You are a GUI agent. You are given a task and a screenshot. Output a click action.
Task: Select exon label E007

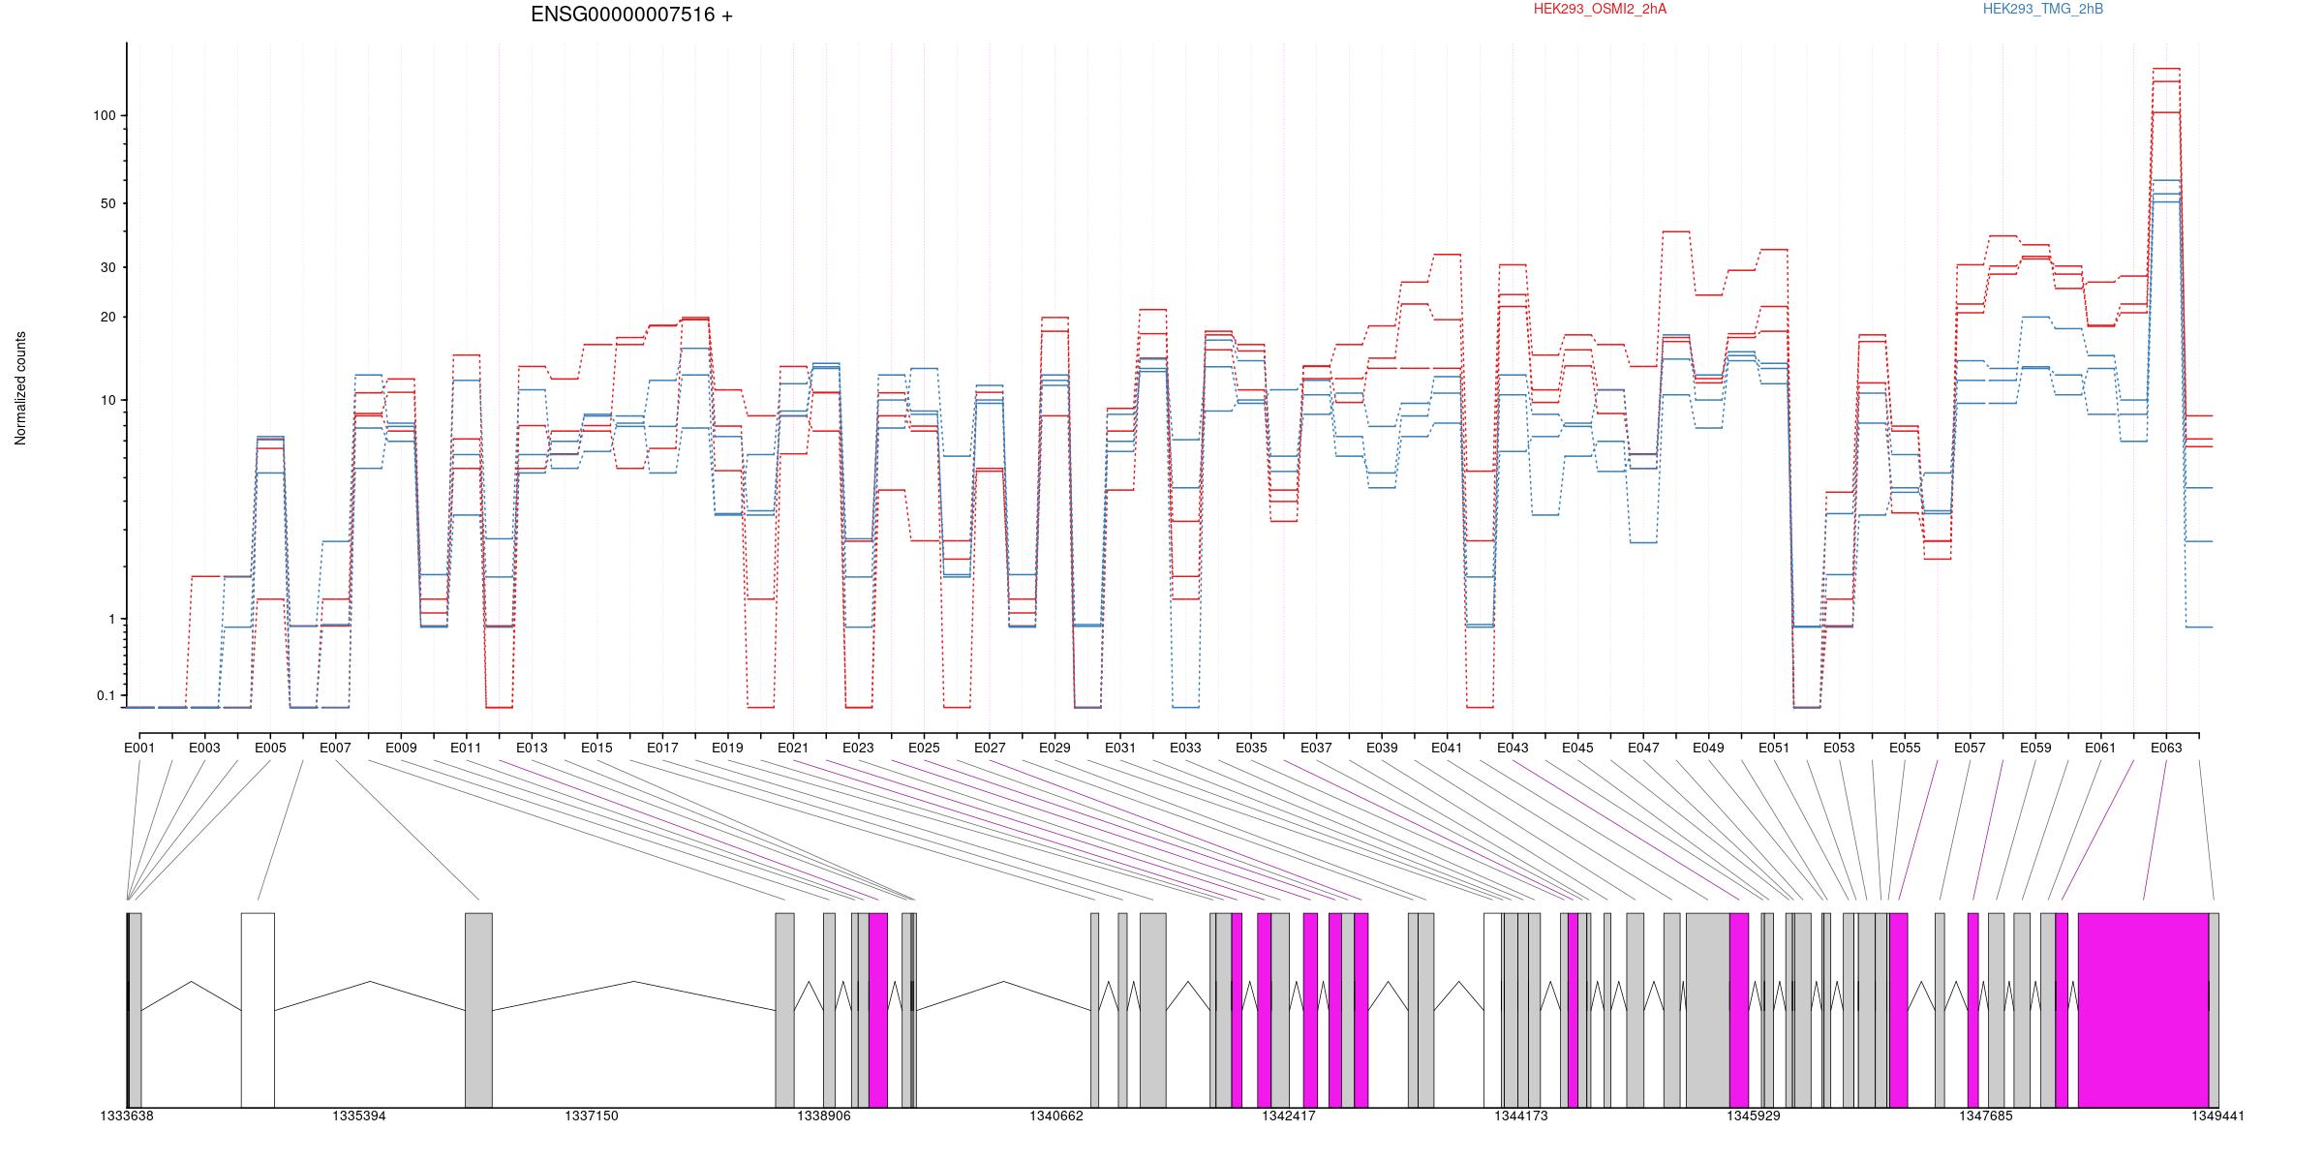click(335, 748)
